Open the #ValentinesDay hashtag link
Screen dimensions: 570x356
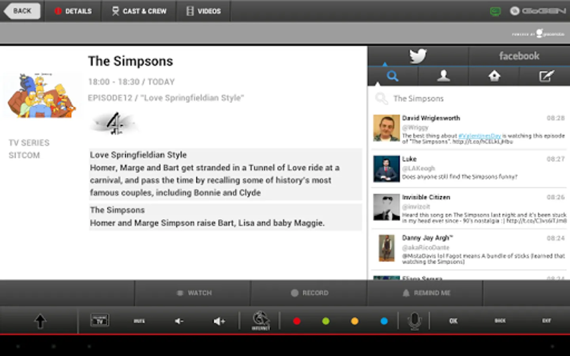(479, 136)
